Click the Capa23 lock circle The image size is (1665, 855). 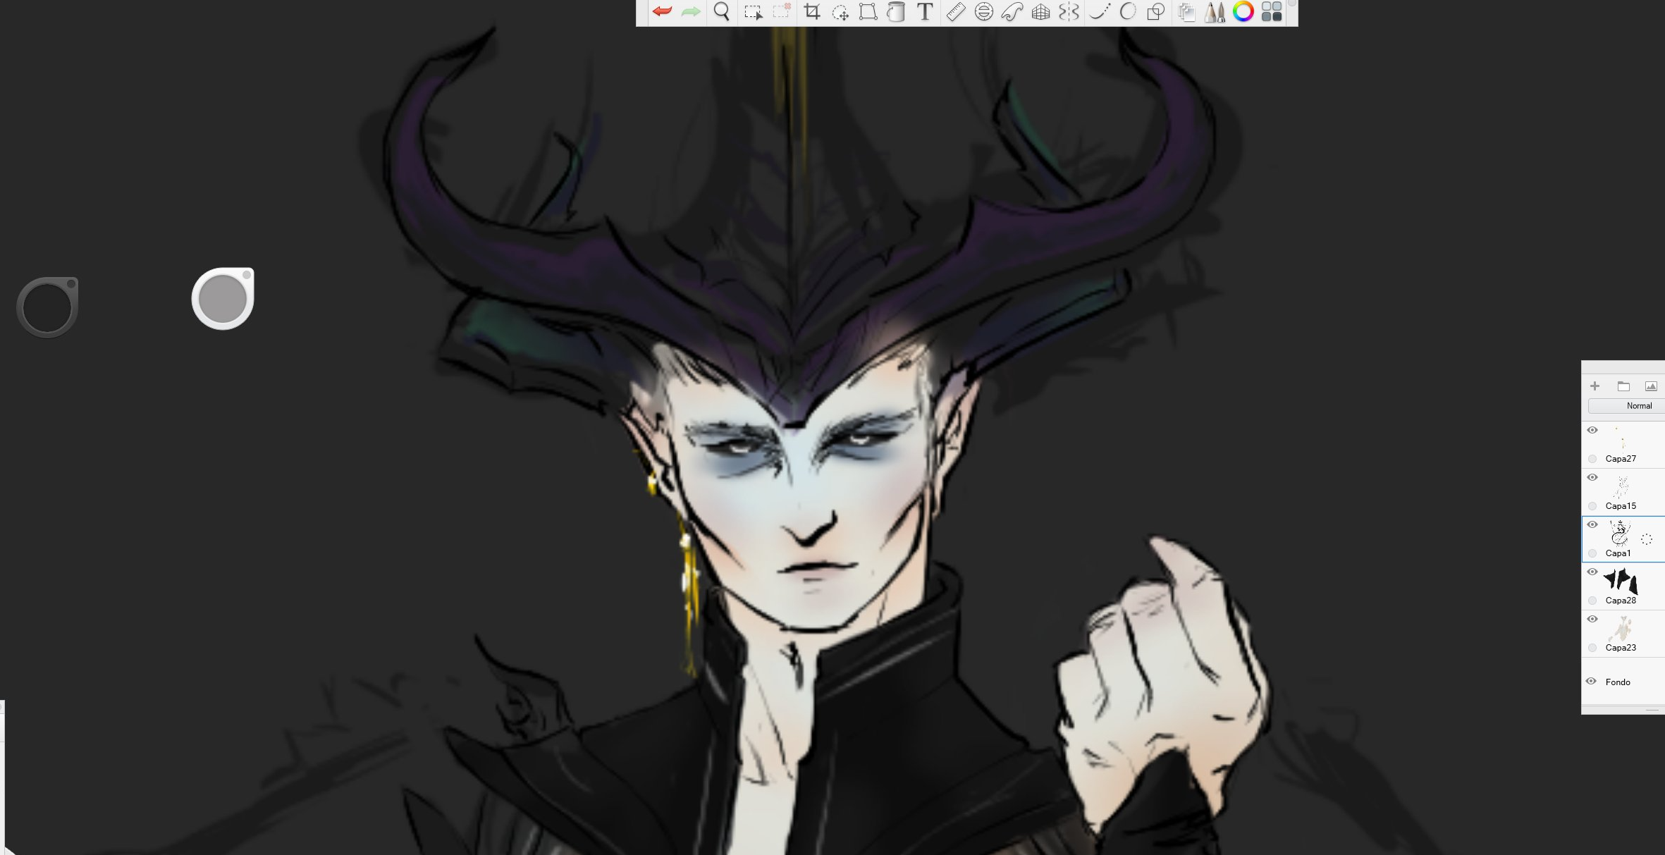click(1592, 648)
